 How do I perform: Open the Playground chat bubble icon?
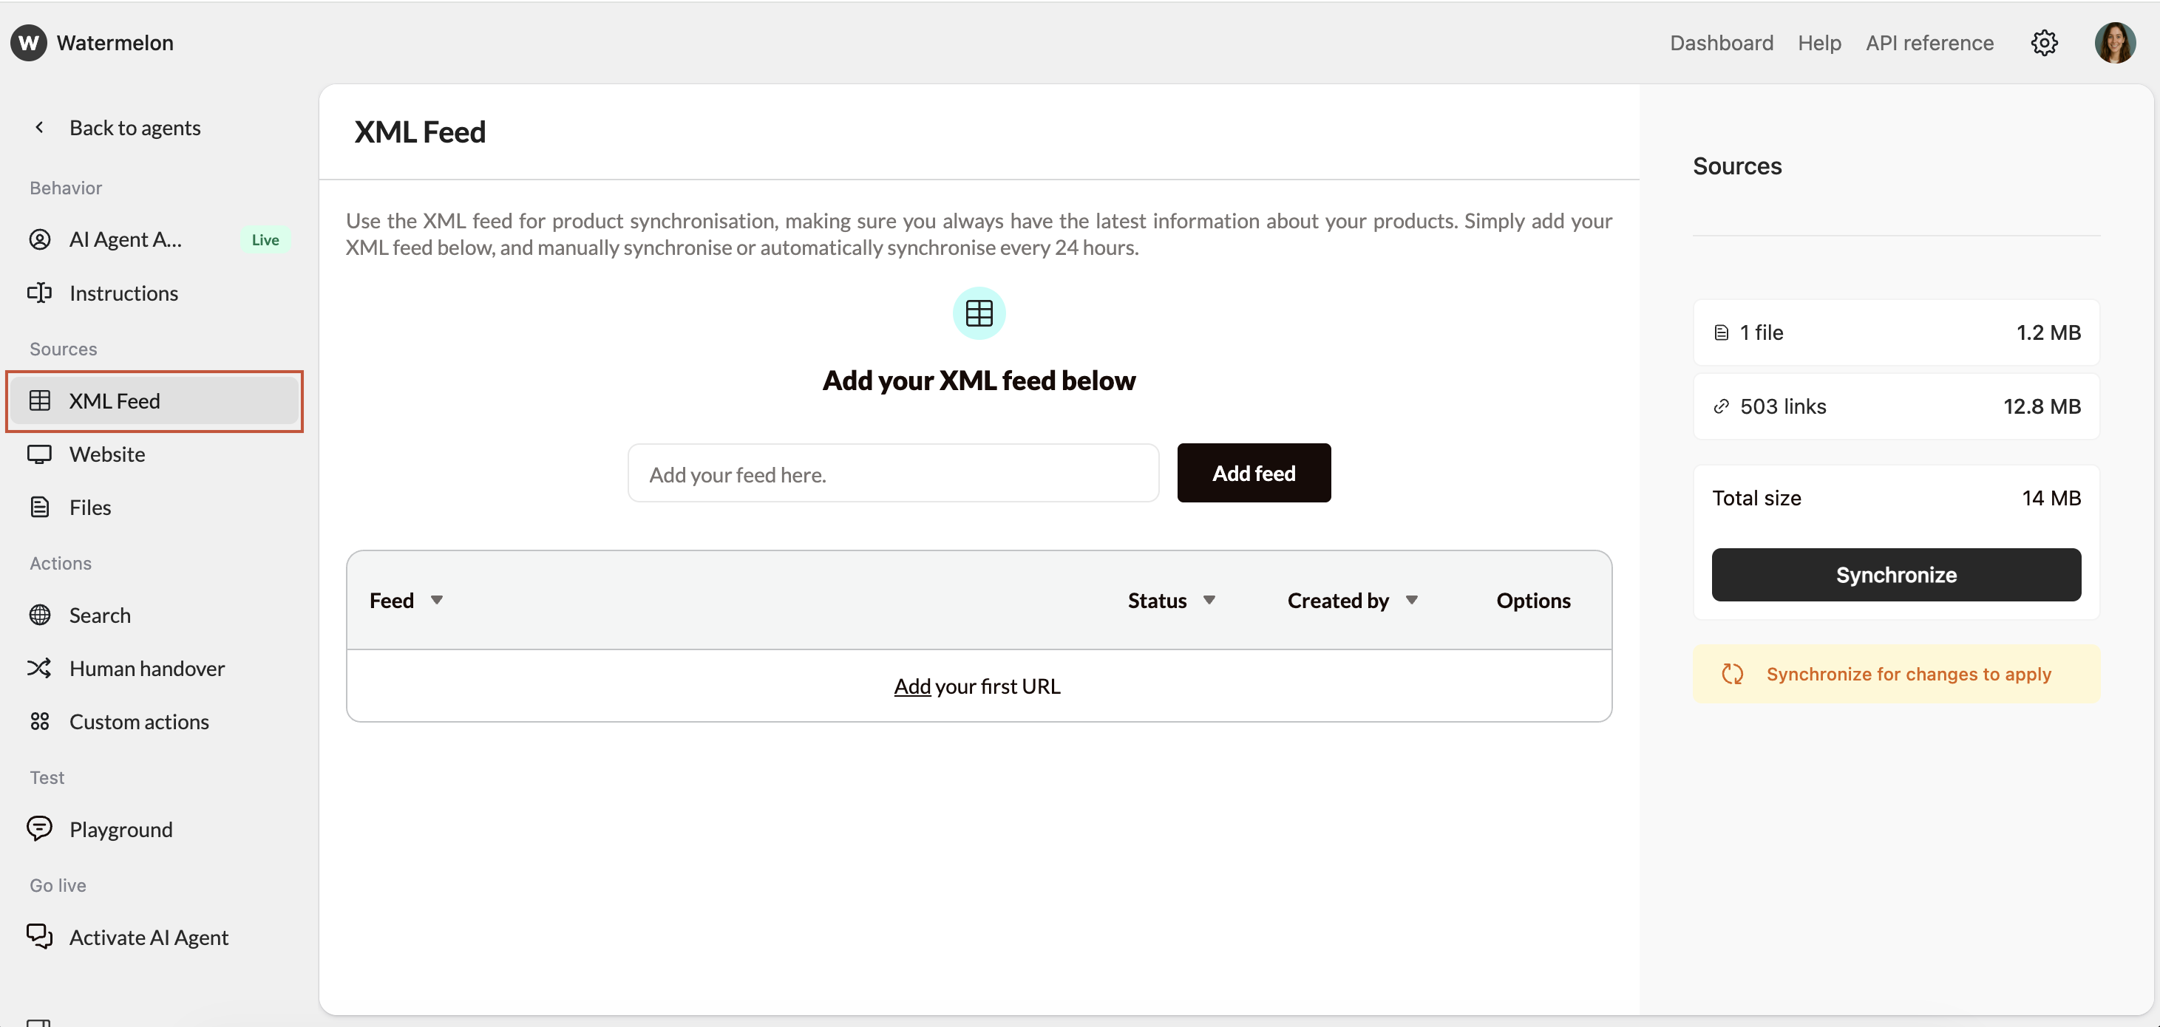point(40,829)
